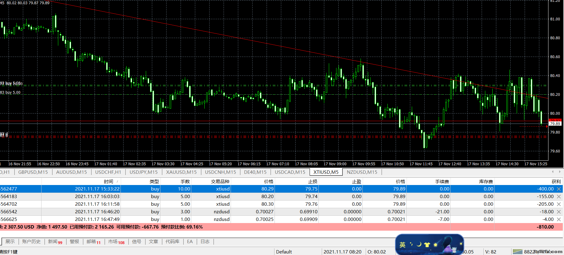Click the star icon on the IME bar
Image resolution: width=564 pixels, height=255 pixels.
click(435, 244)
